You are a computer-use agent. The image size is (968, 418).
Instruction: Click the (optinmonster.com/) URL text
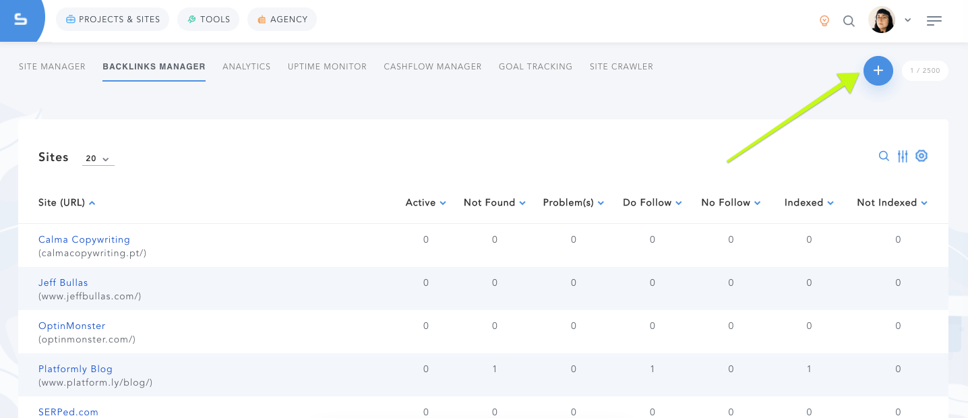87,340
